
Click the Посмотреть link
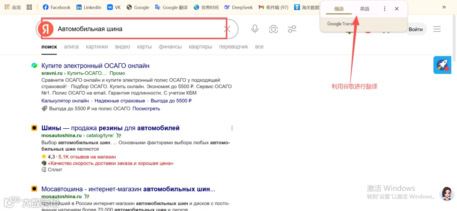(146, 109)
